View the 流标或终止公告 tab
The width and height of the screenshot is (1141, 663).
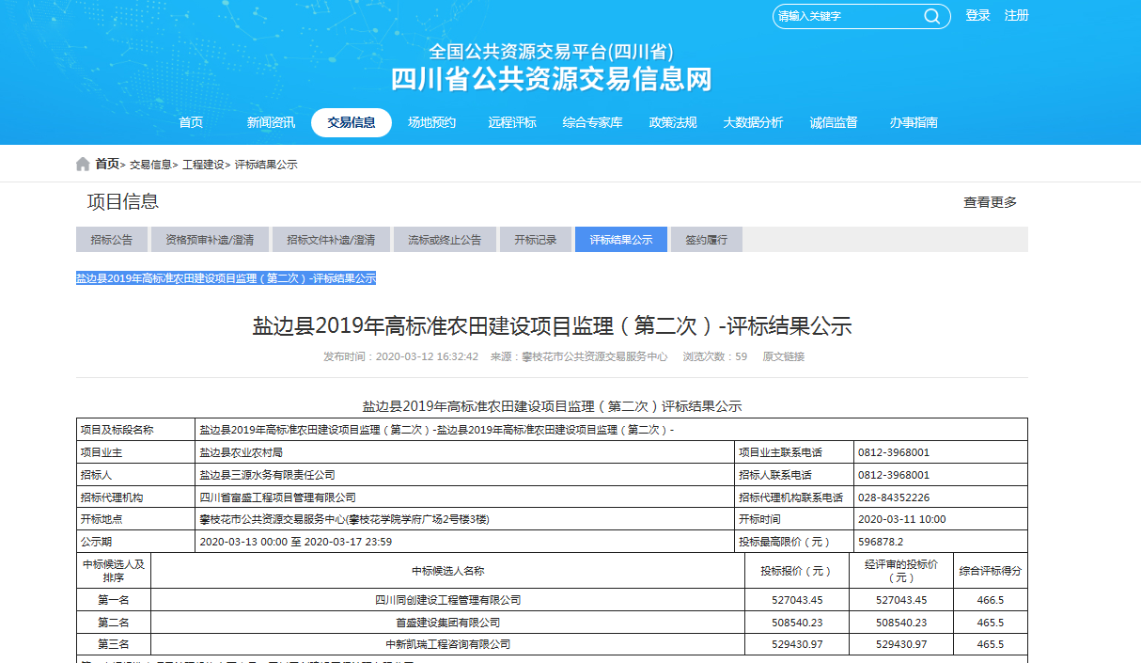pos(445,239)
